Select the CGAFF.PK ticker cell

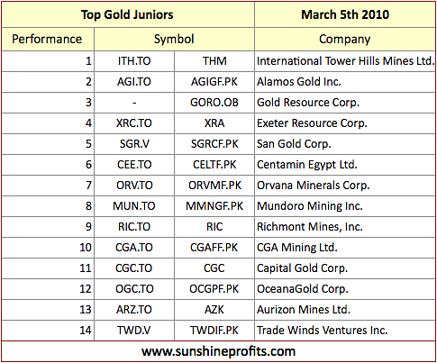[214, 248]
